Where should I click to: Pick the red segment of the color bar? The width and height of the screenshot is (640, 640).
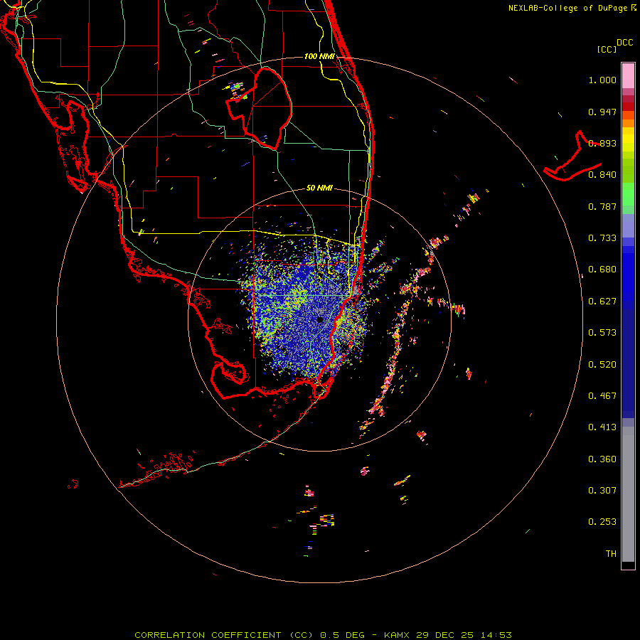pyautogui.click(x=628, y=107)
